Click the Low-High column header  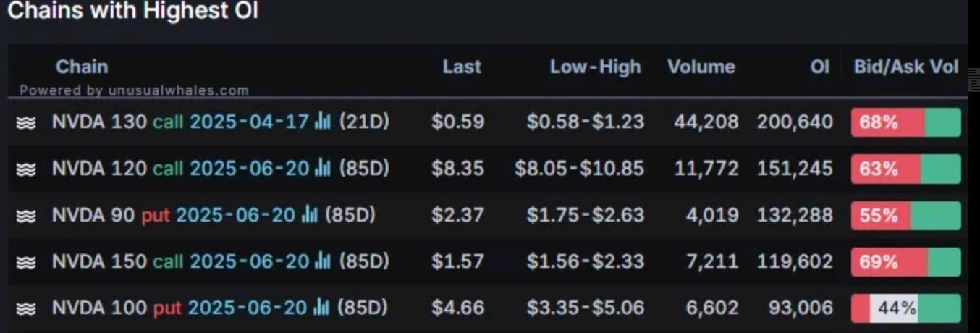tap(595, 67)
